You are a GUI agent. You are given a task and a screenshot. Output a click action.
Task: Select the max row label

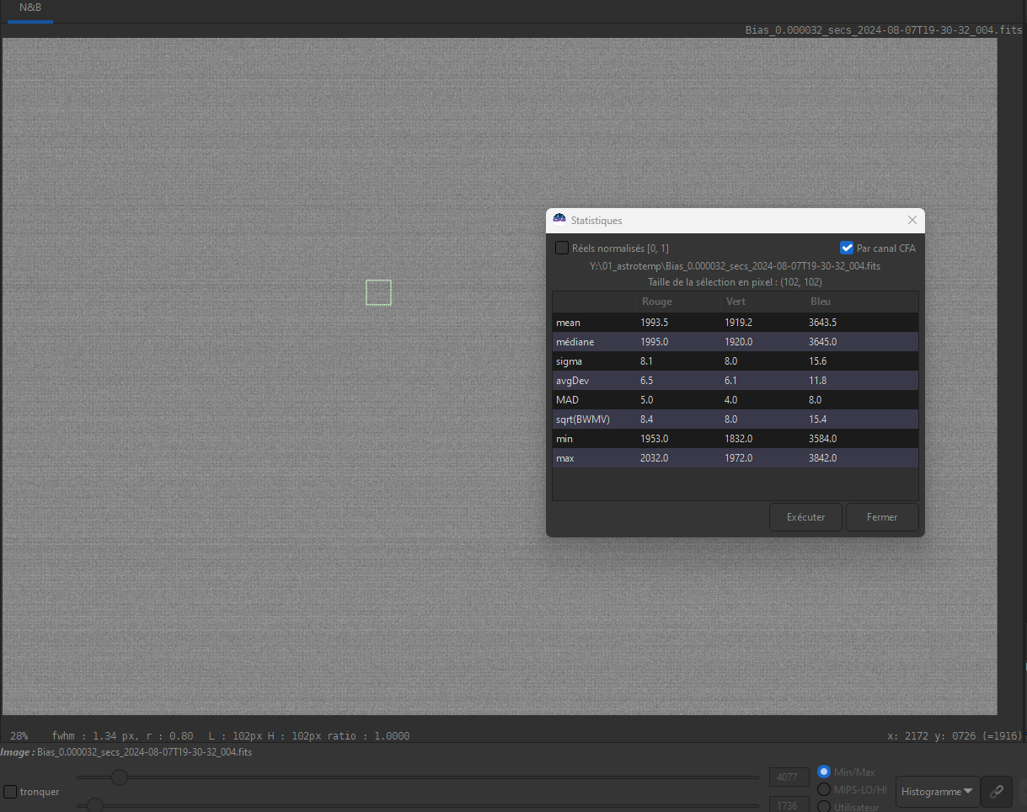565,458
